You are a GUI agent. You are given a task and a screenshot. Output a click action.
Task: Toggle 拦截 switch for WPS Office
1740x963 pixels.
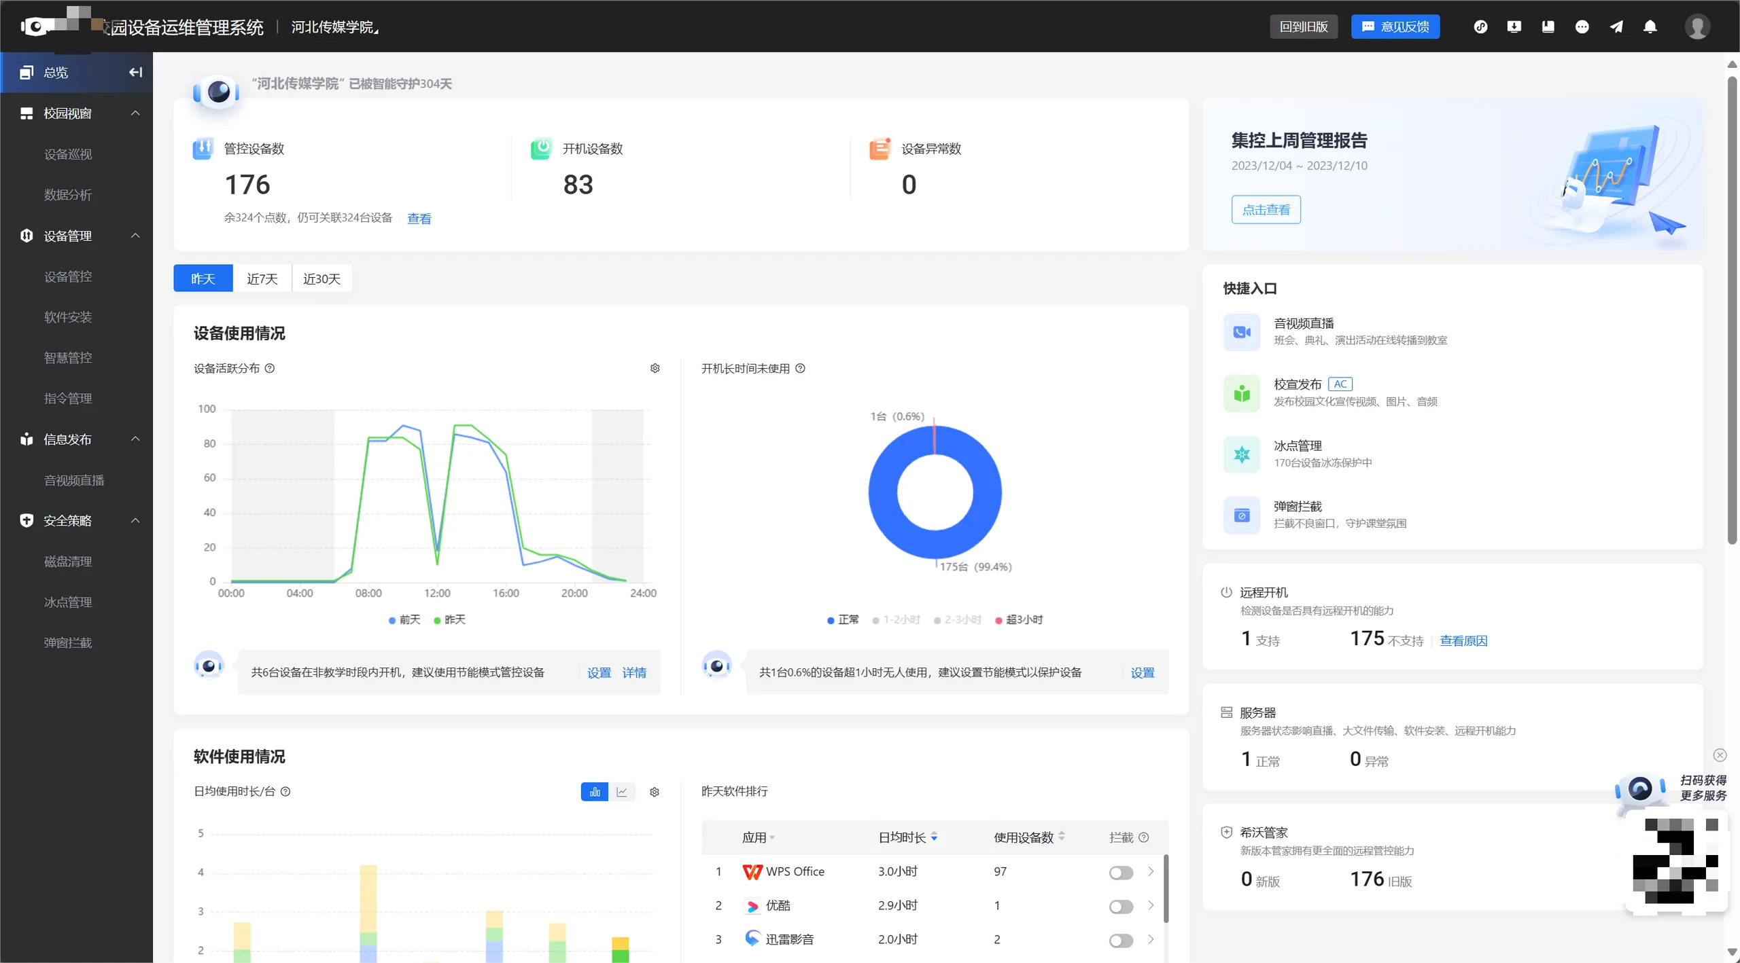click(x=1121, y=873)
